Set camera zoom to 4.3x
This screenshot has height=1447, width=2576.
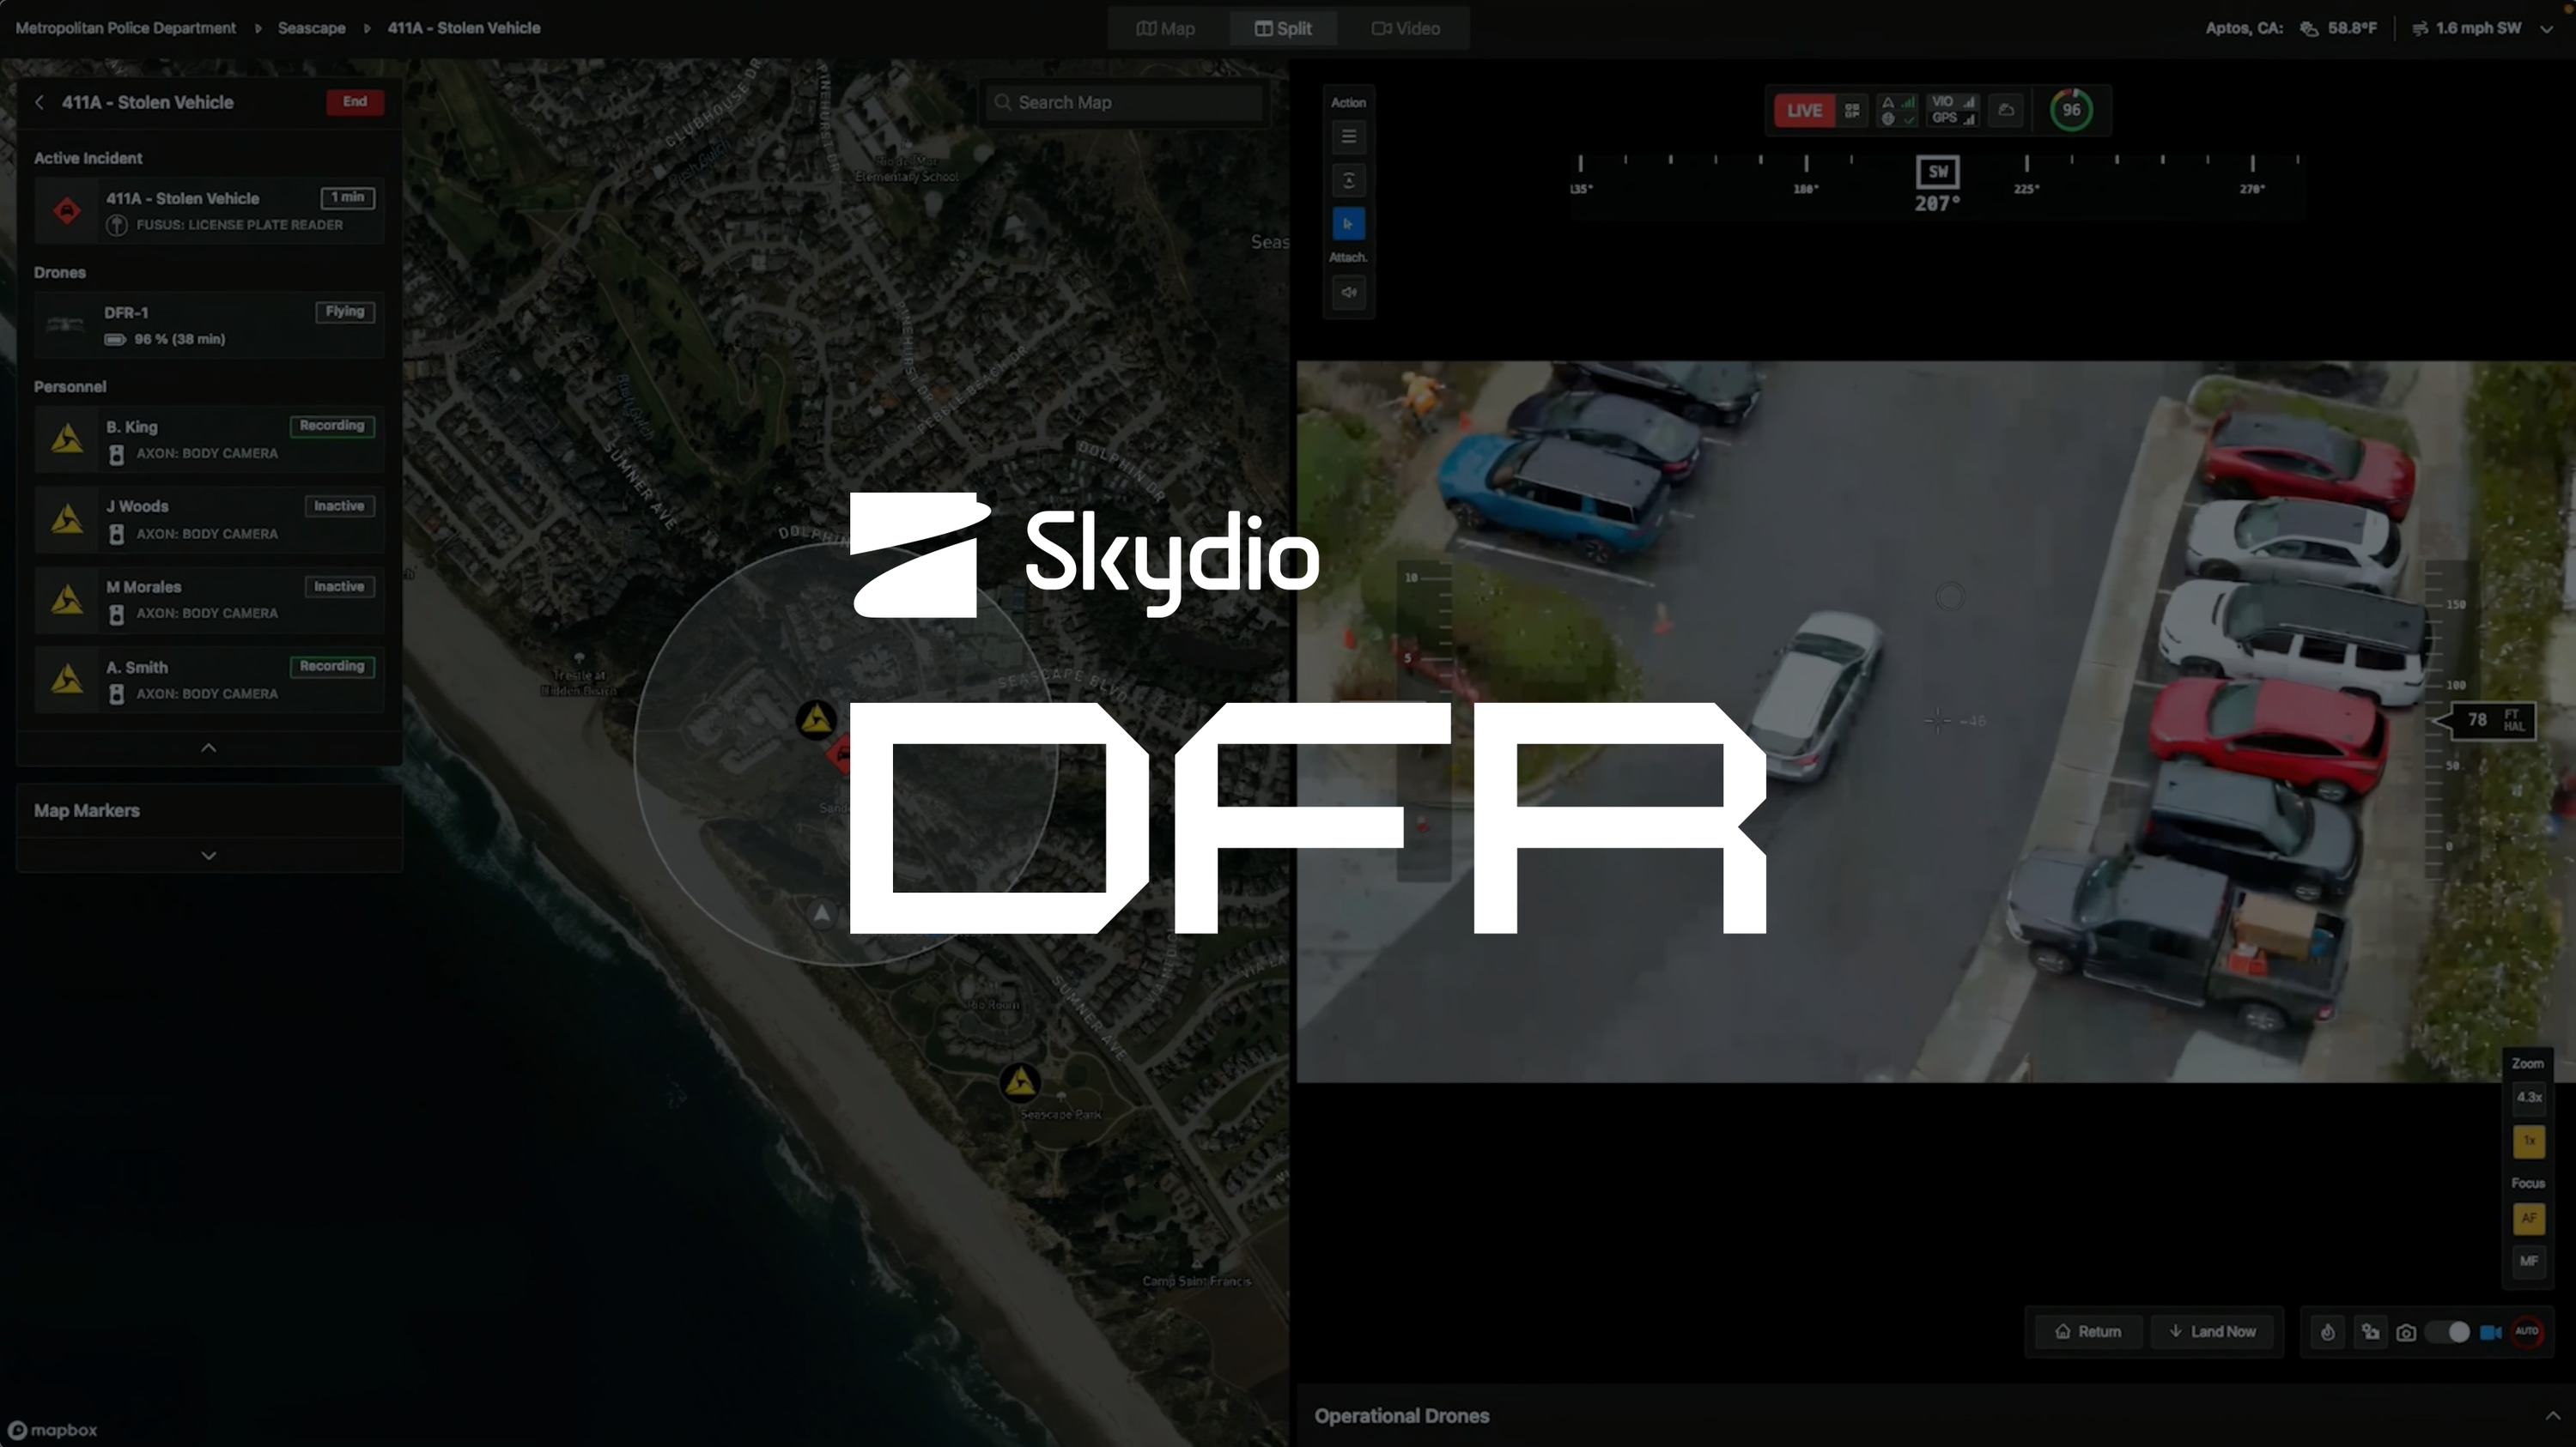2528,1099
